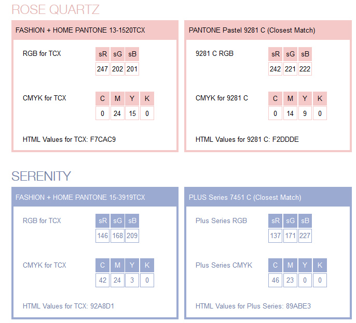Viewport: 356px width, 323px height.
Task: Click C value 0 in CMYK for 9281 C
Action: pos(275,113)
